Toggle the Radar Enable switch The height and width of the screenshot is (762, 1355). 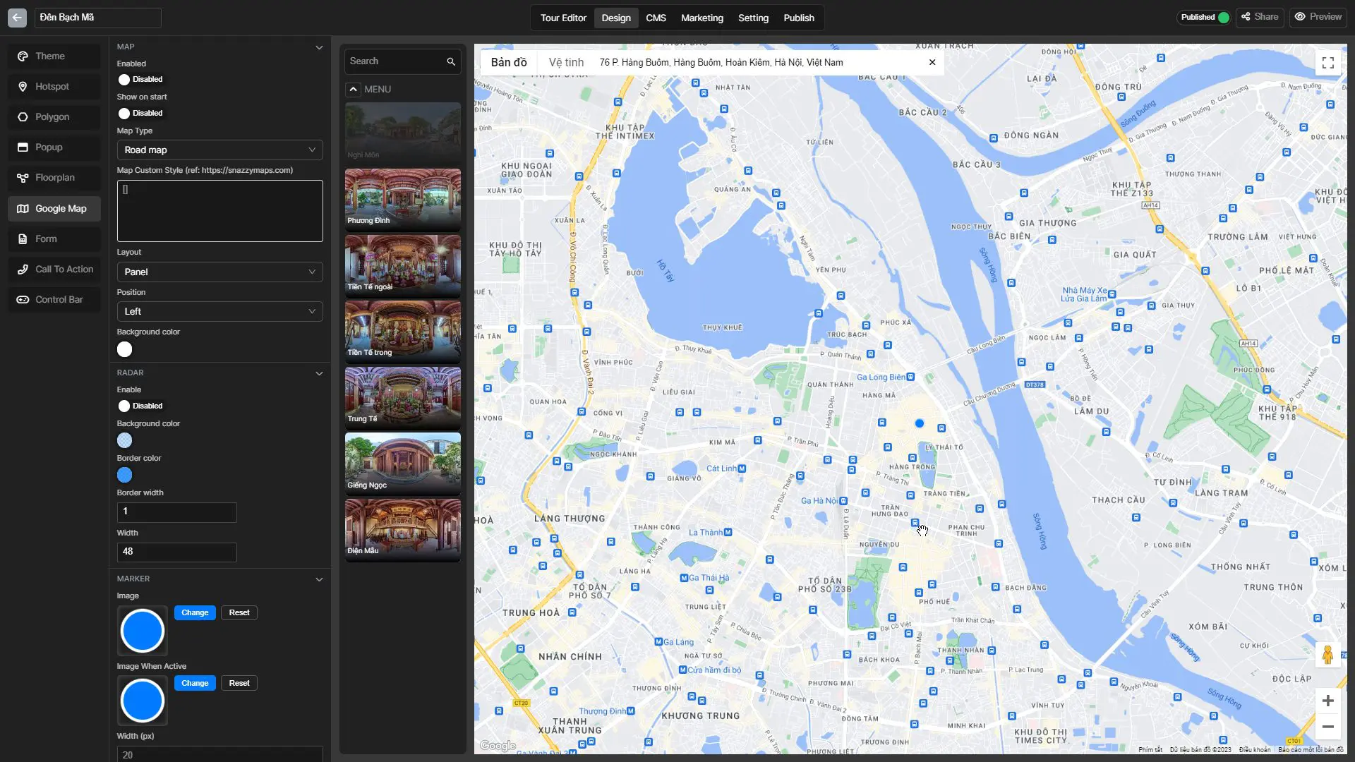pos(125,406)
